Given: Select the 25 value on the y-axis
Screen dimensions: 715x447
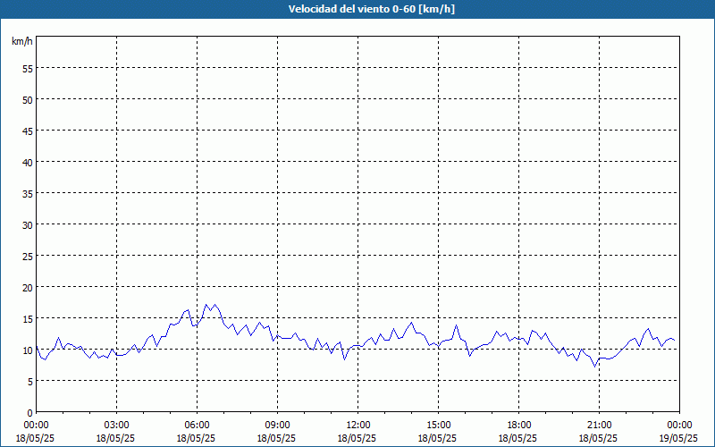Looking at the screenshot, I should click(x=28, y=257).
